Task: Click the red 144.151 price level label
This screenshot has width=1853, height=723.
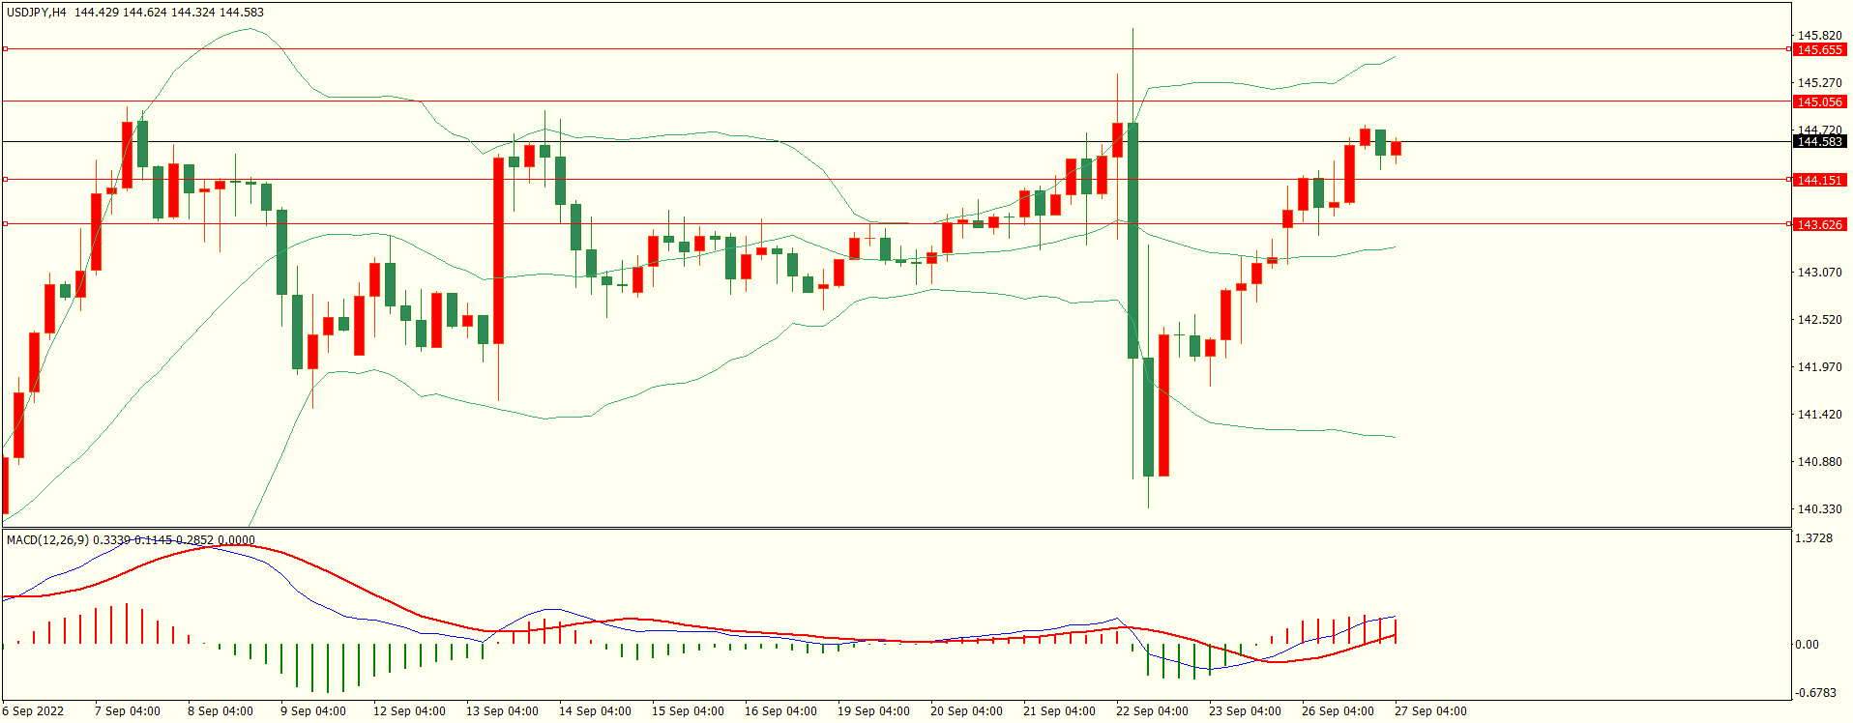Action: (1819, 181)
